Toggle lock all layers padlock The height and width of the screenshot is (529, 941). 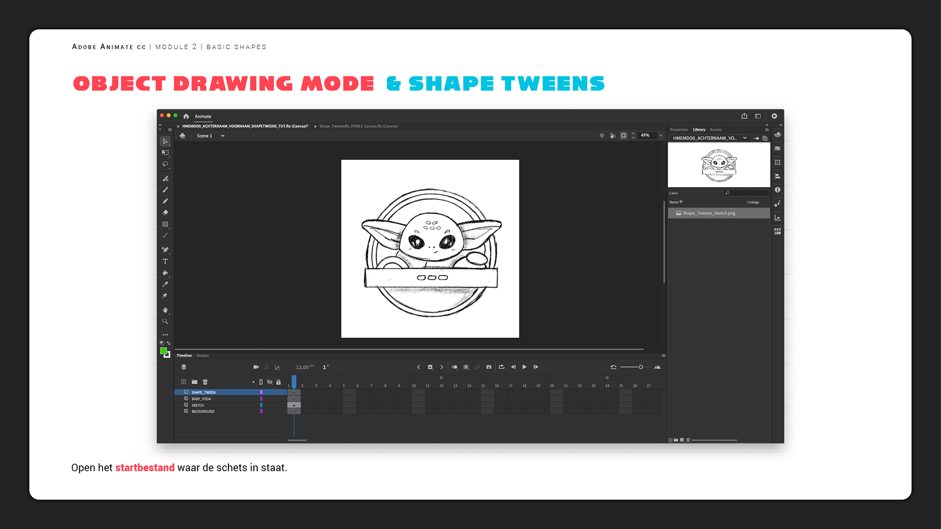tap(278, 382)
